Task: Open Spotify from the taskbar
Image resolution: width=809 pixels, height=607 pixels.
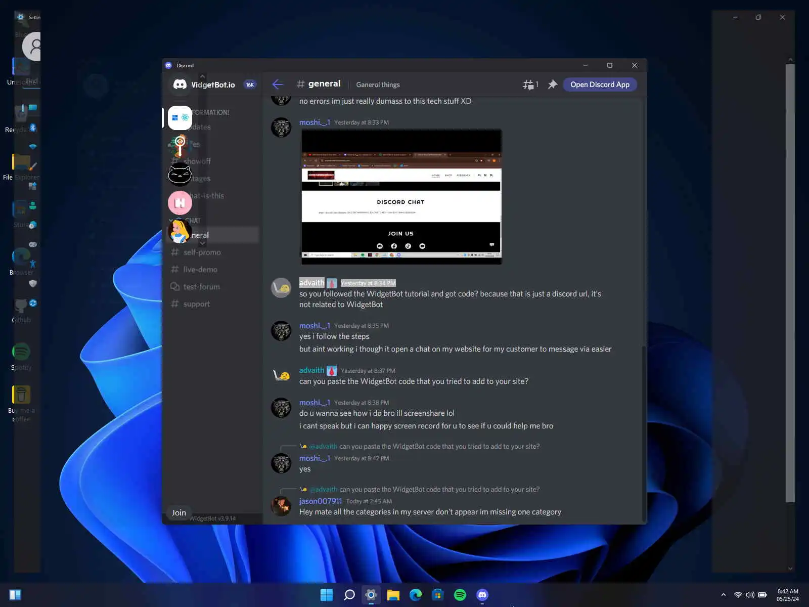Action: (460, 595)
